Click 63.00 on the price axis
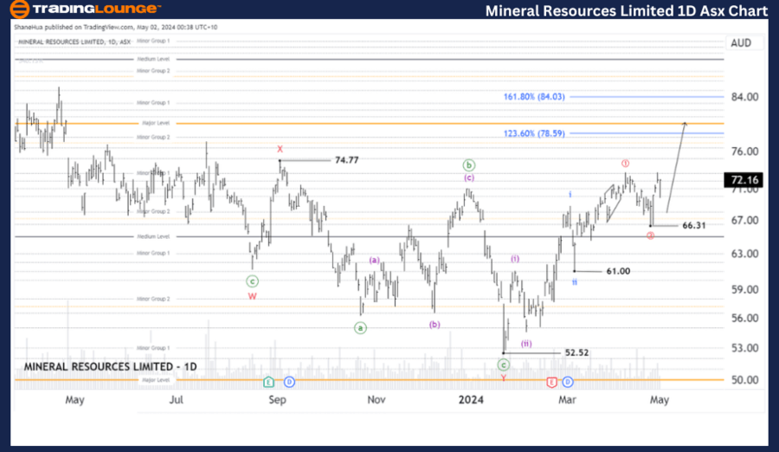Viewport: 779px width, 452px height. pyautogui.click(x=744, y=254)
